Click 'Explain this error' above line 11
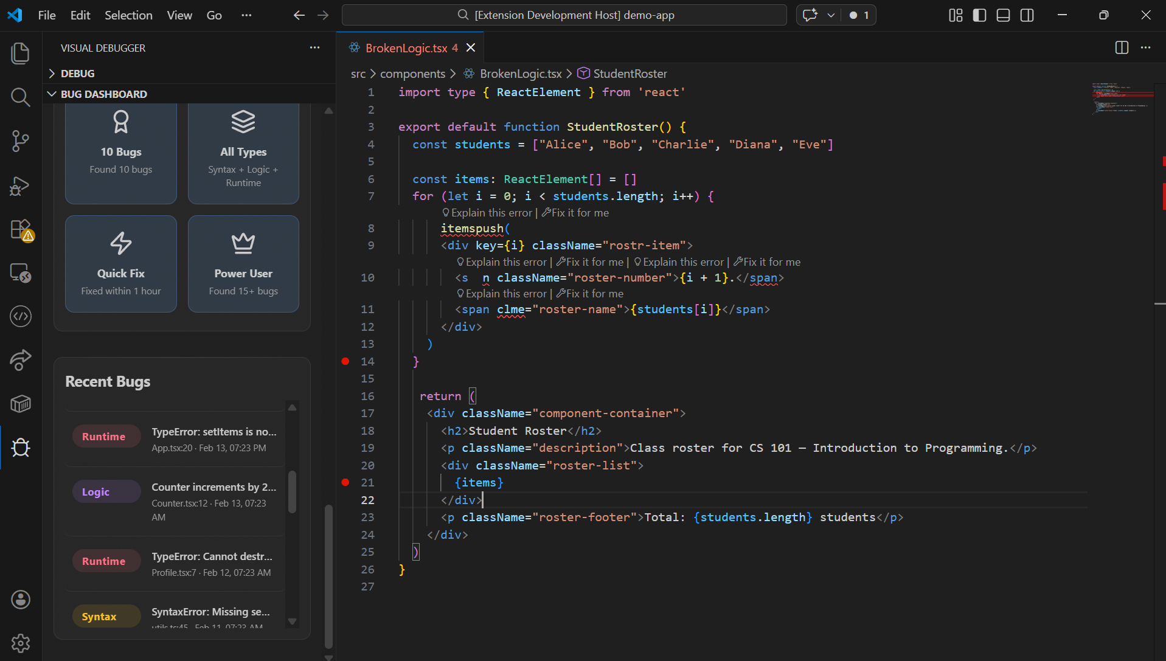 [x=505, y=294]
